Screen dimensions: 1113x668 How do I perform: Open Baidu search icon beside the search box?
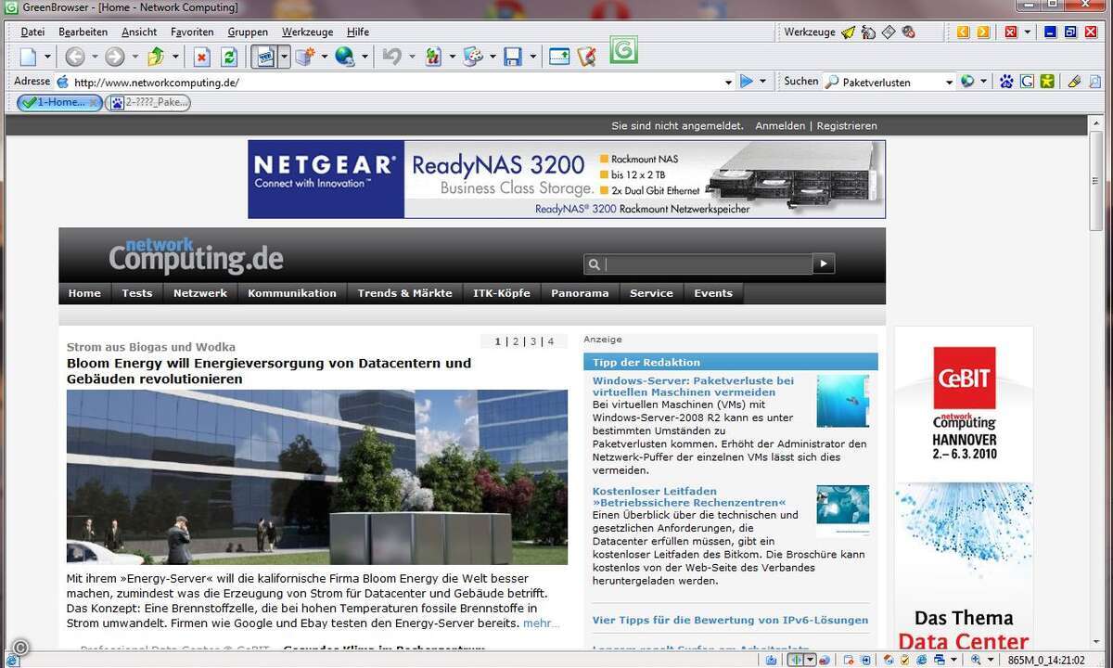tap(1006, 81)
